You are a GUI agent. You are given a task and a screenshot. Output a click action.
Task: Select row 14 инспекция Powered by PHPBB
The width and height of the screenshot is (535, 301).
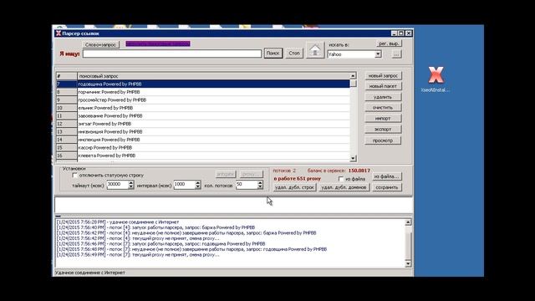tap(203, 140)
